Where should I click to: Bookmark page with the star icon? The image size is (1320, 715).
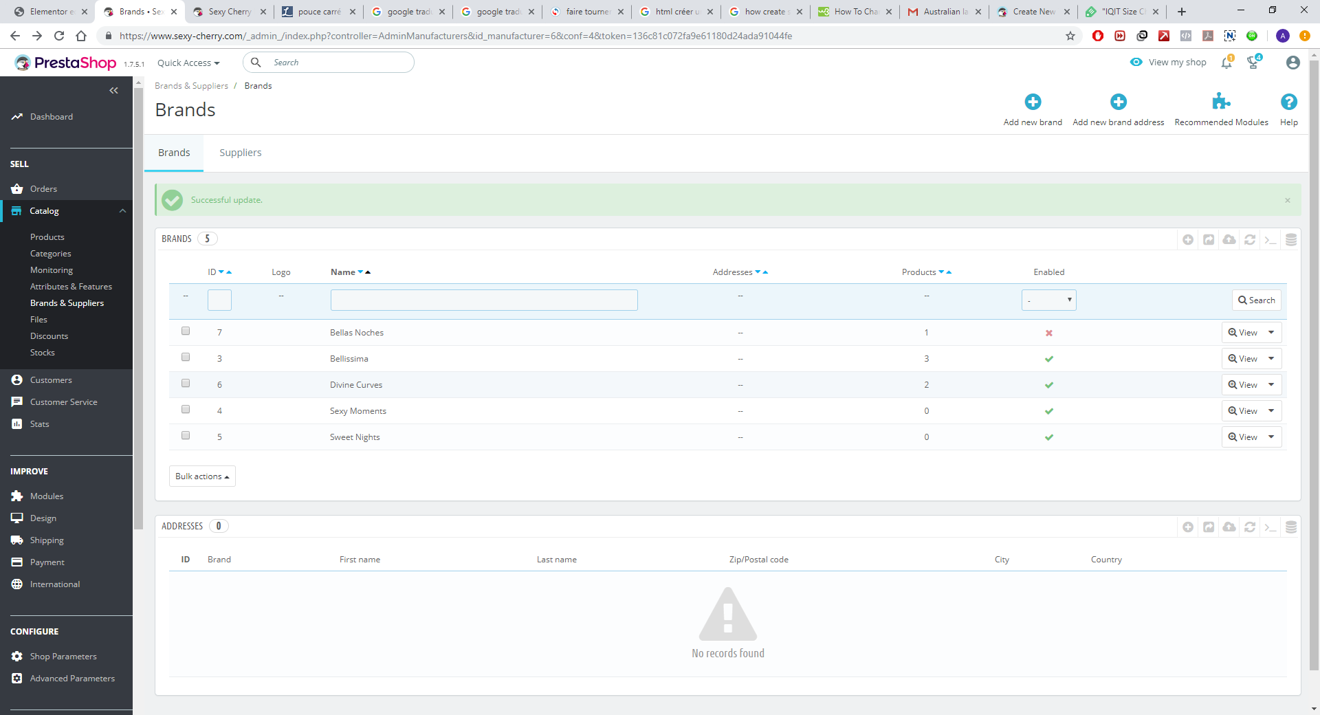[x=1070, y=36]
